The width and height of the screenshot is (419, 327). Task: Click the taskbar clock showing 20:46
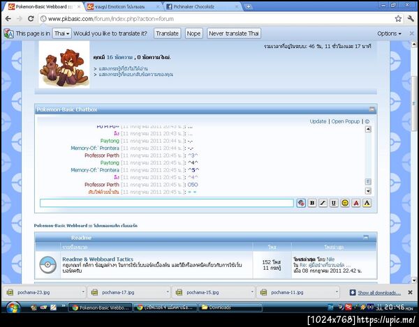tap(398, 307)
